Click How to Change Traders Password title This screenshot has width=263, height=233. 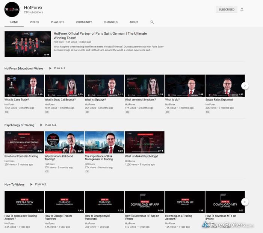58,217
